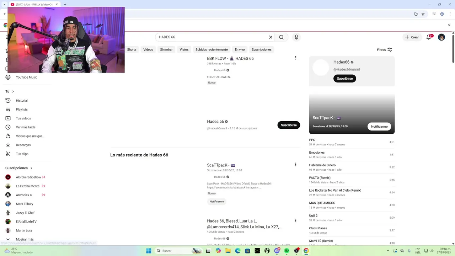Select the Sin mirar filter chip
The height and width of the screenshot is (256, 455).
tap(166, 50)
